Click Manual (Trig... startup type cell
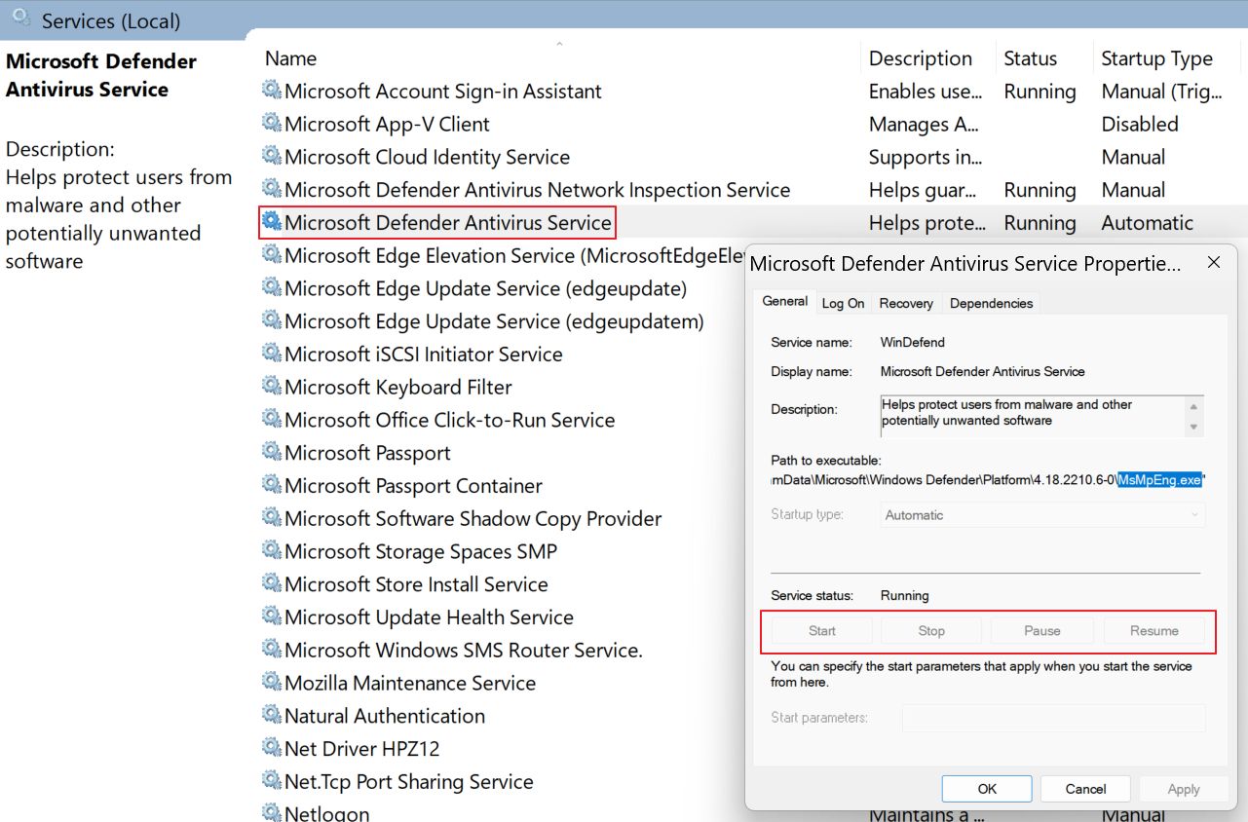 coord(1161,92)
